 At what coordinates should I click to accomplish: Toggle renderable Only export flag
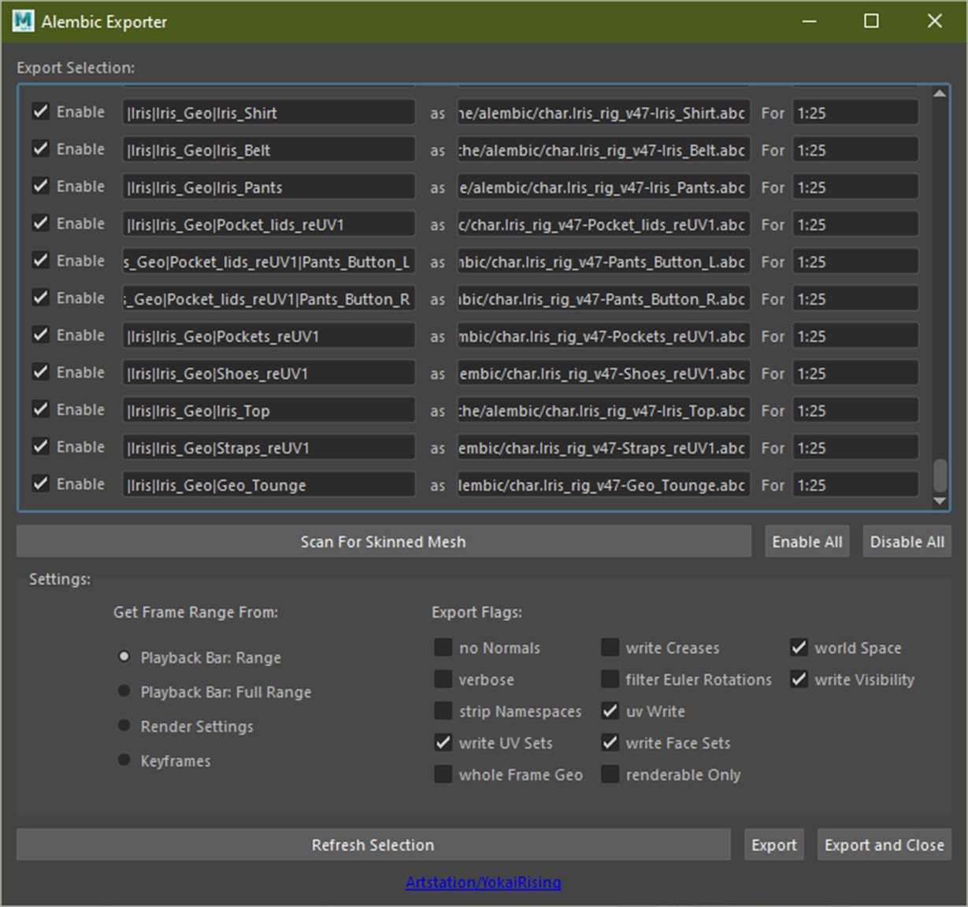(610, 773)
